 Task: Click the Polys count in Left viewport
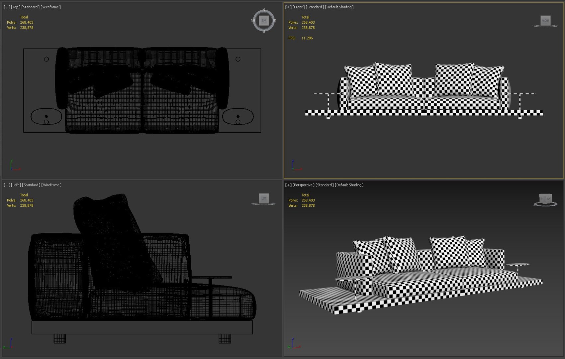click(27, 200)
